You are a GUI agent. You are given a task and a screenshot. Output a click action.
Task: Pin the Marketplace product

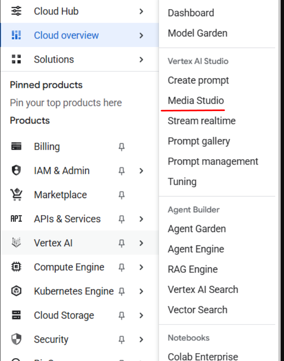point(122,195)
